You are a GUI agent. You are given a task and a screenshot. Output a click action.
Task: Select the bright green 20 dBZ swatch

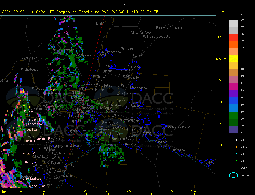tap(233, 115)
